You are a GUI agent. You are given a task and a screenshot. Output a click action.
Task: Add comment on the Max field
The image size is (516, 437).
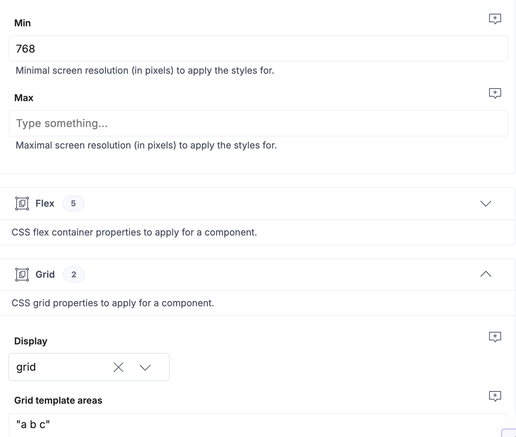tap(495, 93)
